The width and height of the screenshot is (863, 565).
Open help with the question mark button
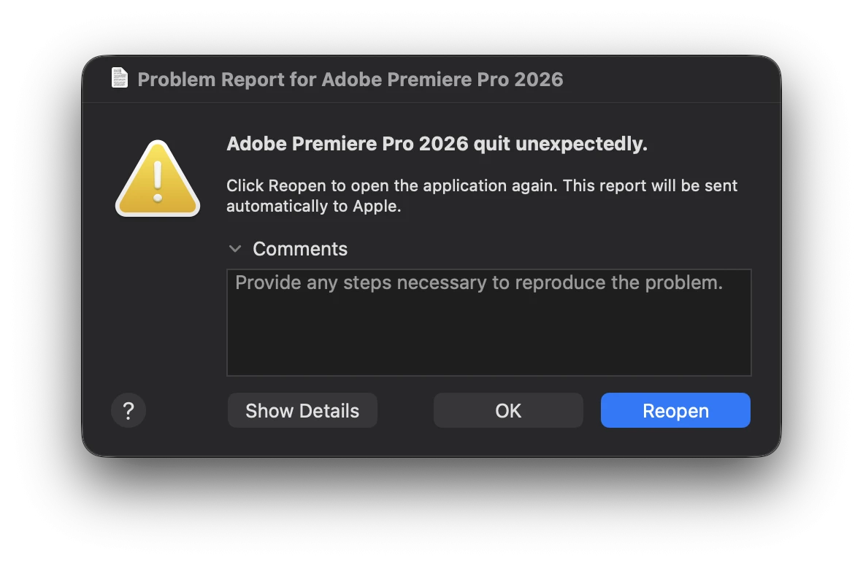[x=129, y=410]
